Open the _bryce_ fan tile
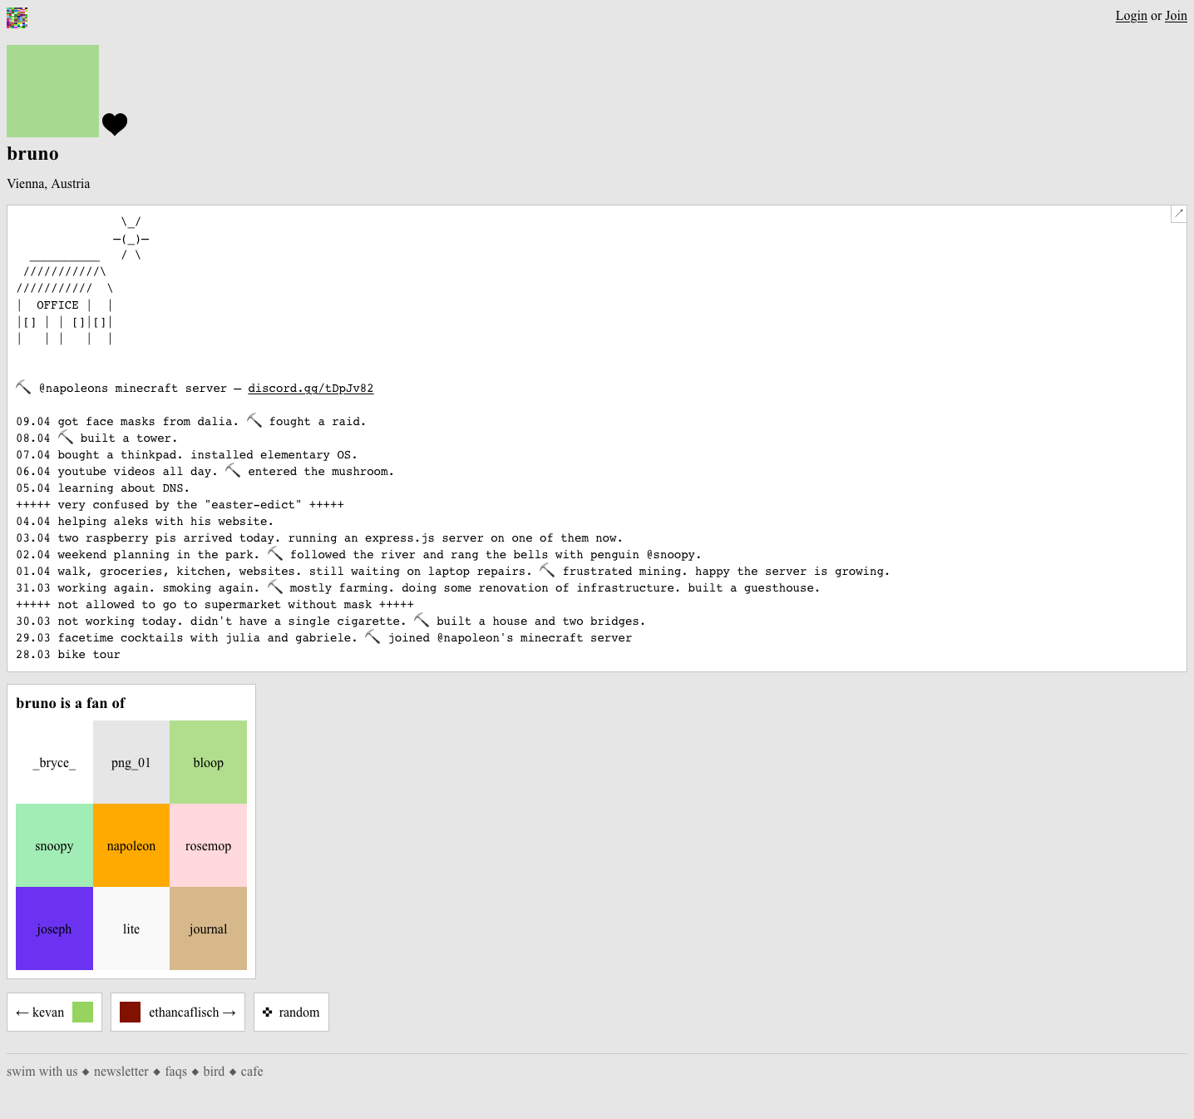This screenshot has width=1194, height=1119. pyautogui.click(x=54, y=762)
